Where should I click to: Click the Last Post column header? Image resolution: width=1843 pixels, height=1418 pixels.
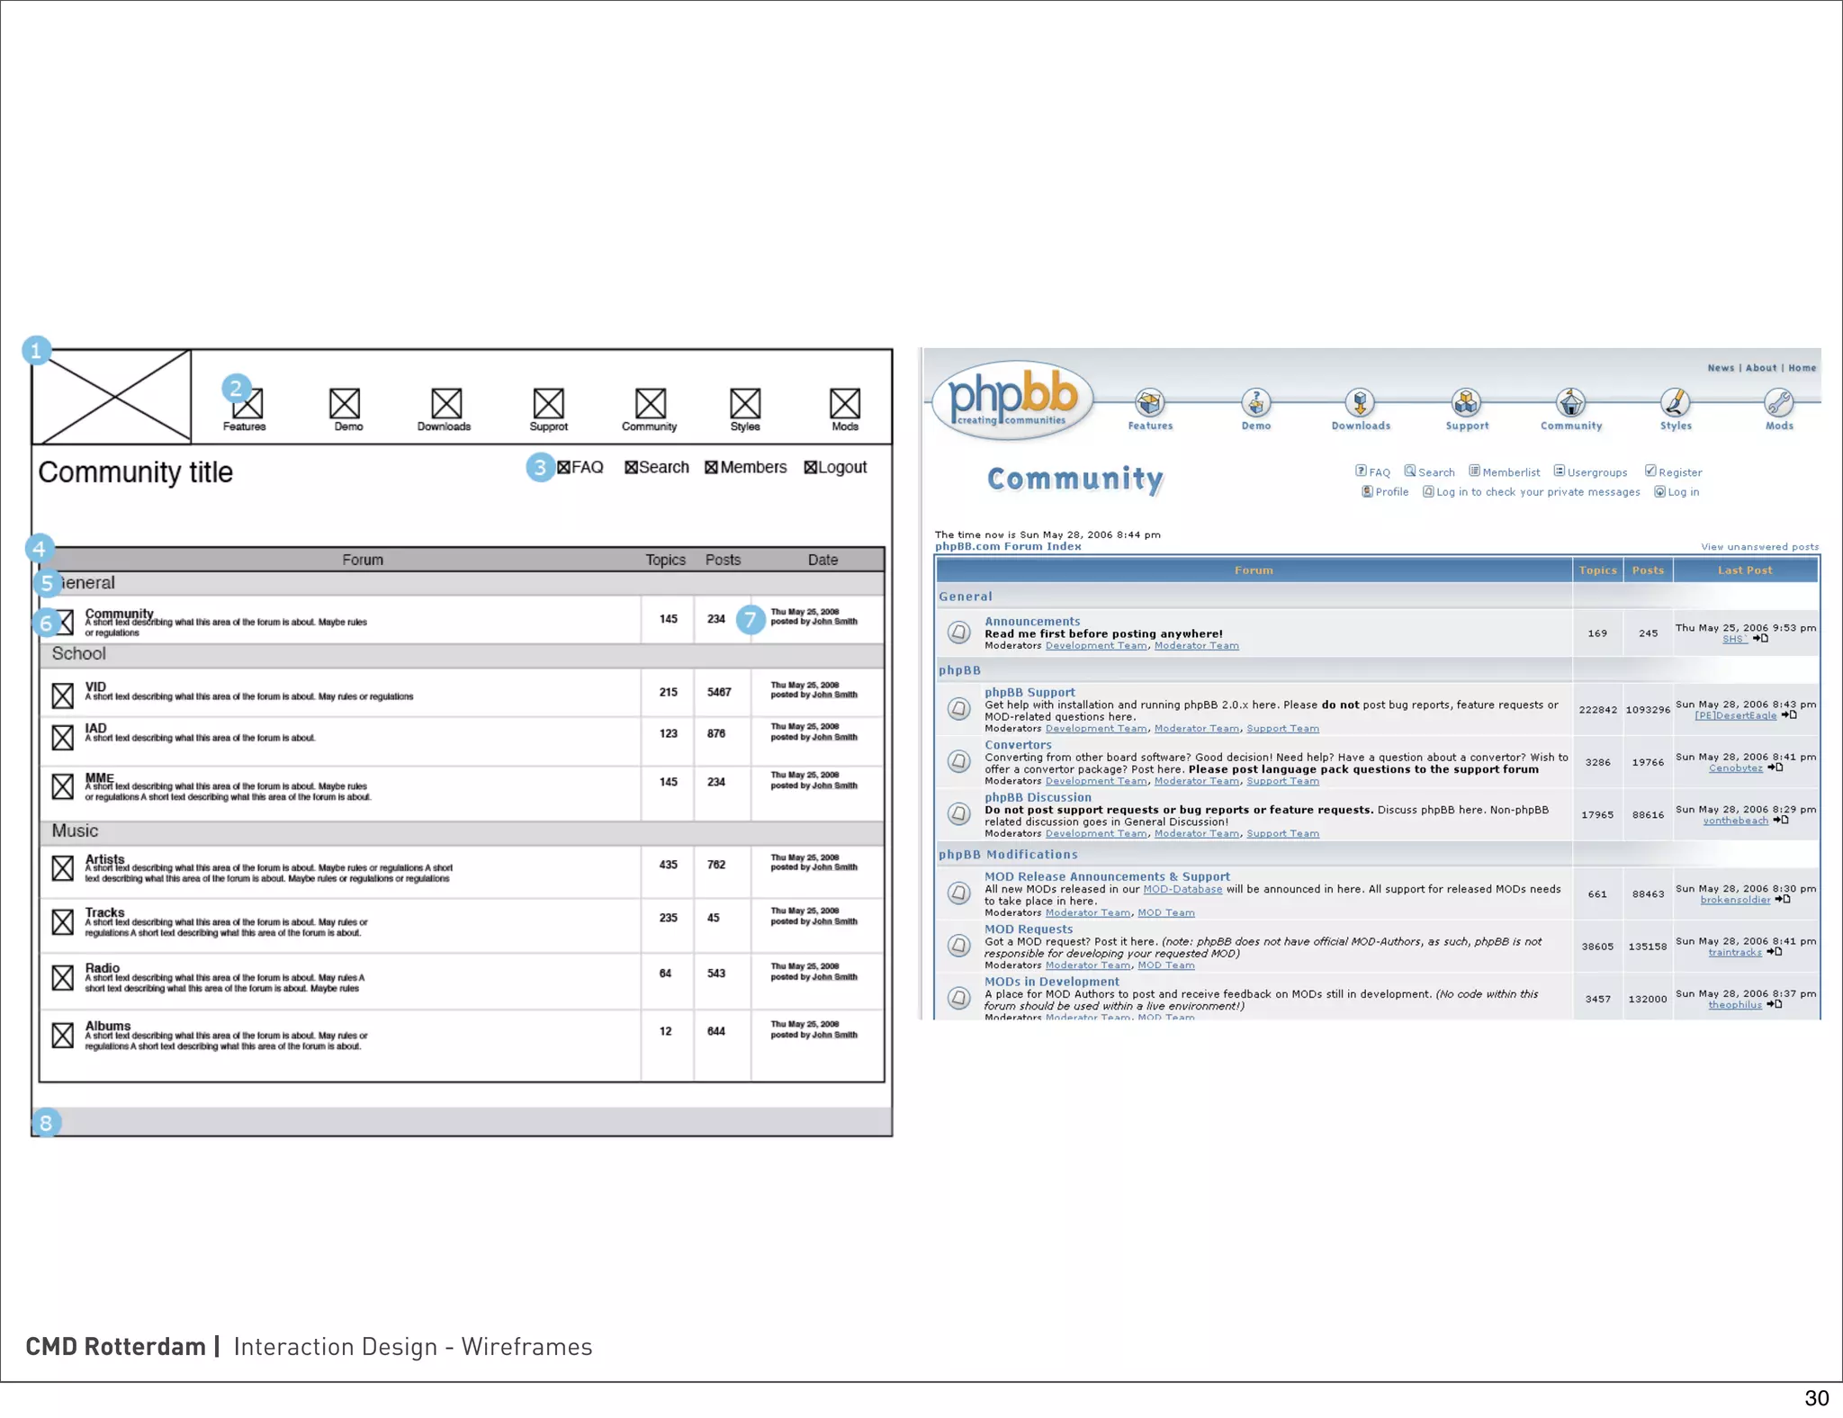coord(1745,570)
